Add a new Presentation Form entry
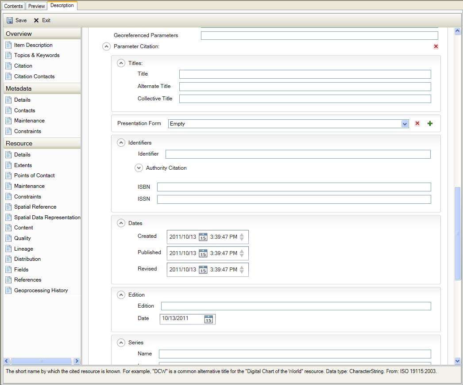Screen dimensions: 463x385 pos(430,123)
